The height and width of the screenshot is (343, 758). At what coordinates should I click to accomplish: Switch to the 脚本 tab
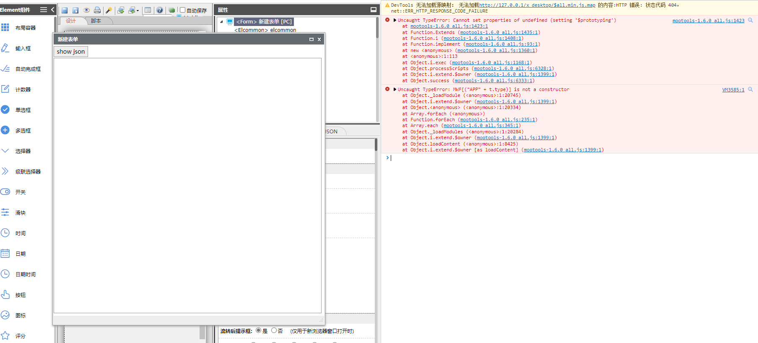coord(96,21)
